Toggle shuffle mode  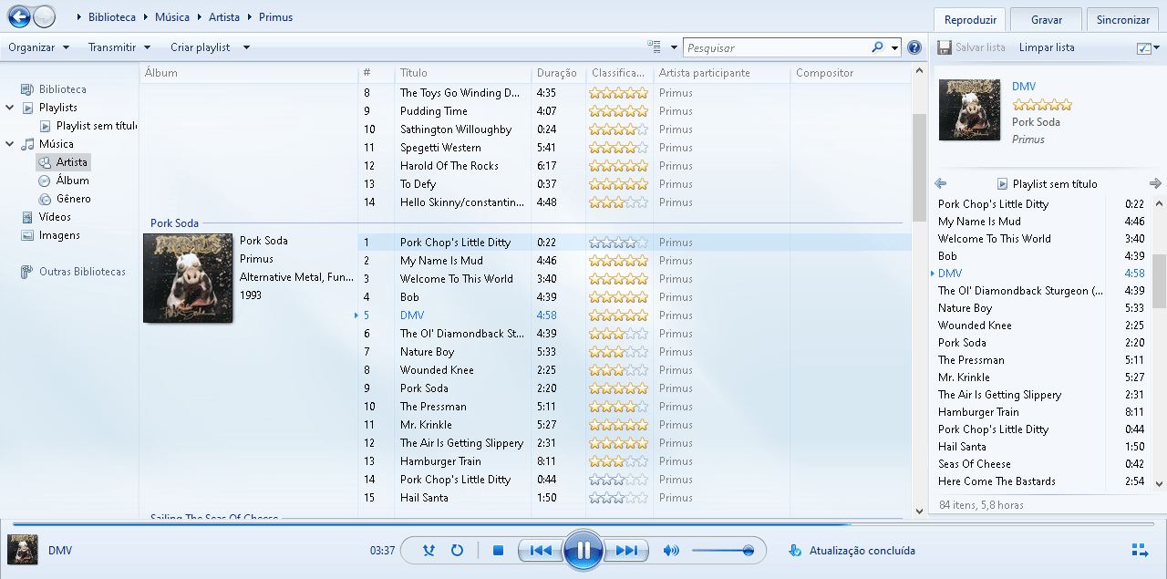[429, 551]
